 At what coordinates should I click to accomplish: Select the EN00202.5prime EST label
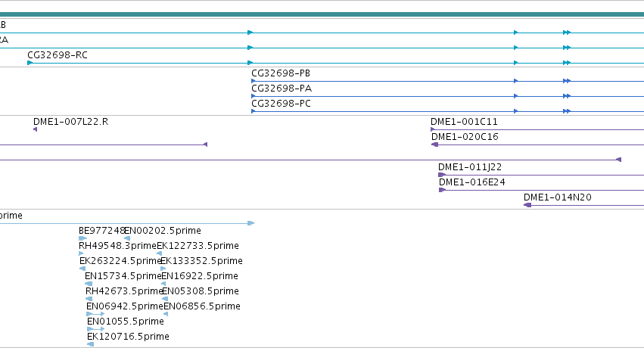click(x=163, y=231)
